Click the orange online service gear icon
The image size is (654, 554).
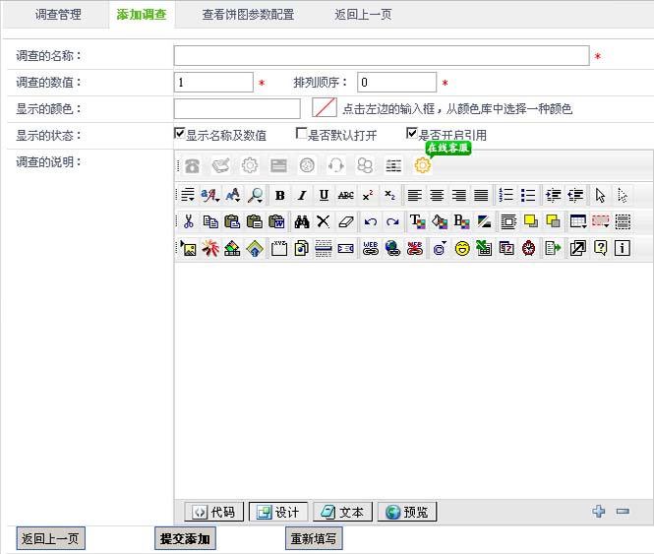[423, 165]
